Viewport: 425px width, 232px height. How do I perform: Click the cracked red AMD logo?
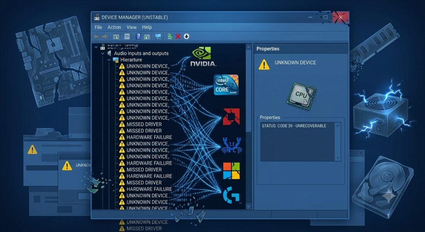pyautogui.click(x=231, y=117)
